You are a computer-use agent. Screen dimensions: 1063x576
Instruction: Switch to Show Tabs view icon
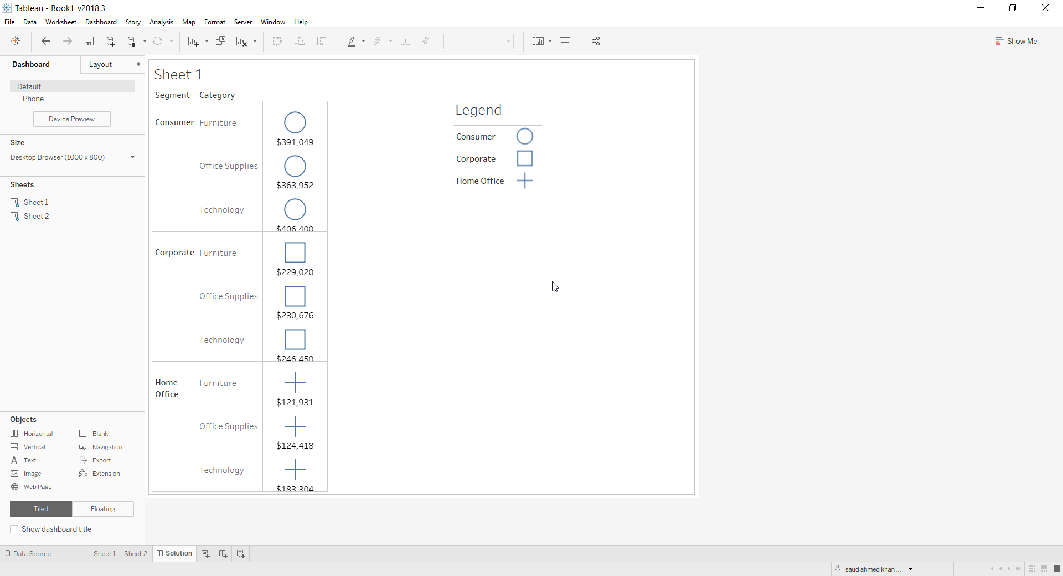coord(1056,569)
